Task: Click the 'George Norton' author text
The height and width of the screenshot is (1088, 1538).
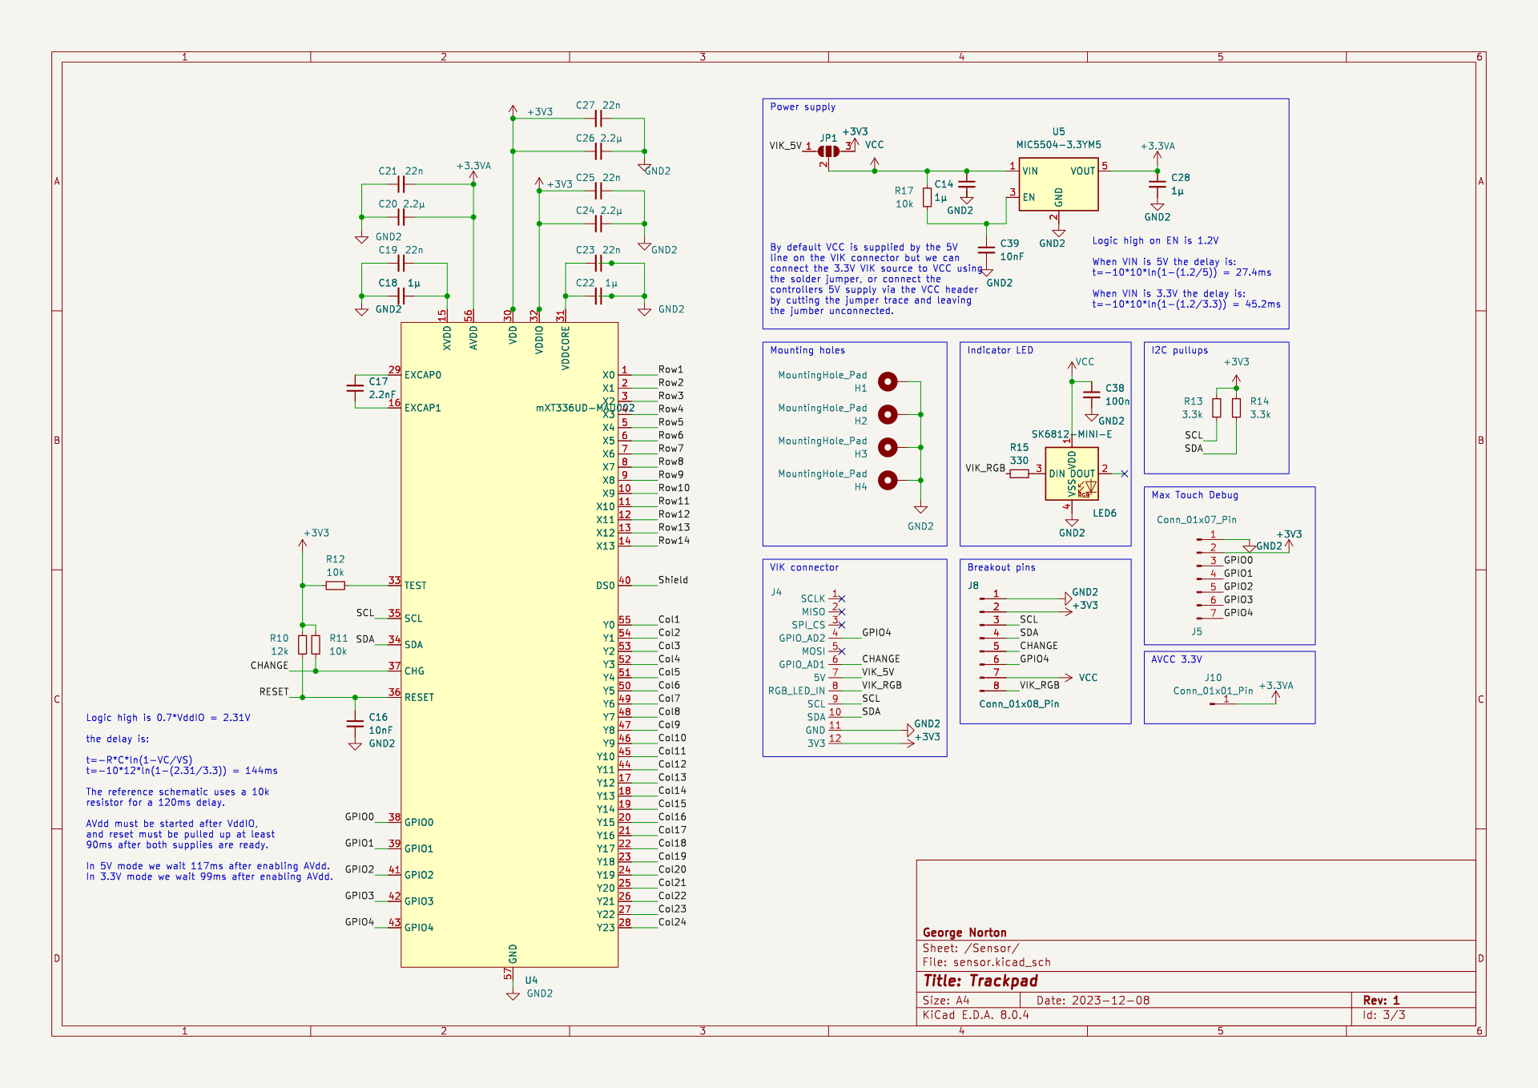Action: pos(964,933)
